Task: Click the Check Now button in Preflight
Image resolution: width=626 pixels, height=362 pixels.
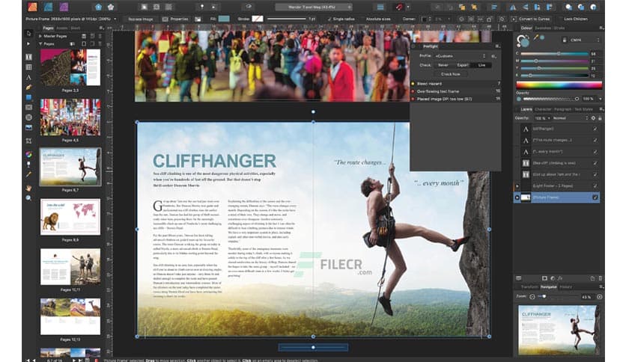Action: [x=450, y=74]
